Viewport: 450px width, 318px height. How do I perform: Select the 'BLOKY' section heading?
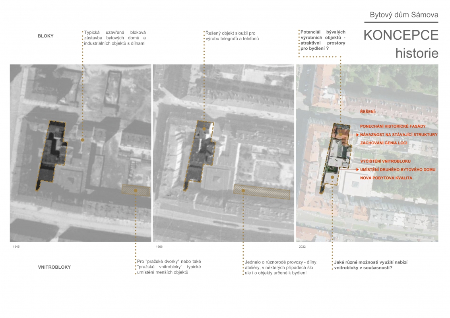45,36
